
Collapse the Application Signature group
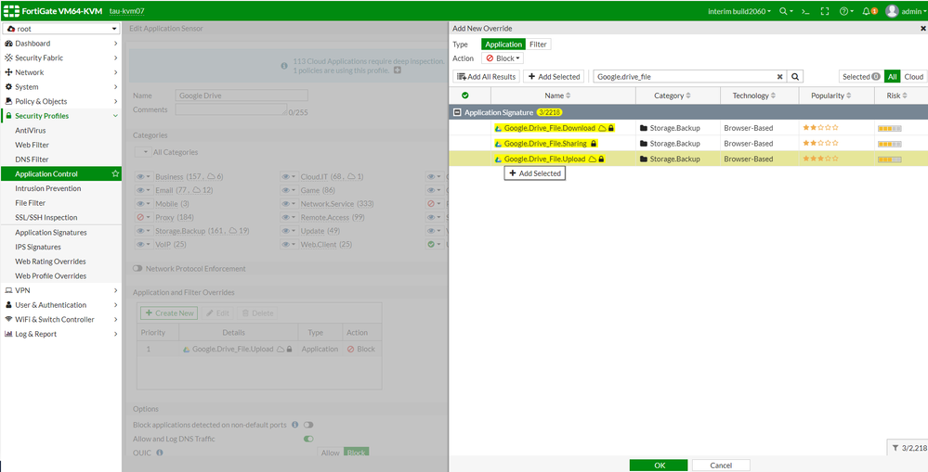pyautogui.click(x=456, y=112)
